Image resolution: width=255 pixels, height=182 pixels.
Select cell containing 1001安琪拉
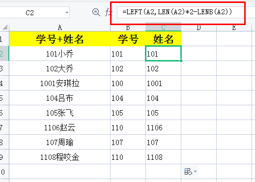click(60, 83)
